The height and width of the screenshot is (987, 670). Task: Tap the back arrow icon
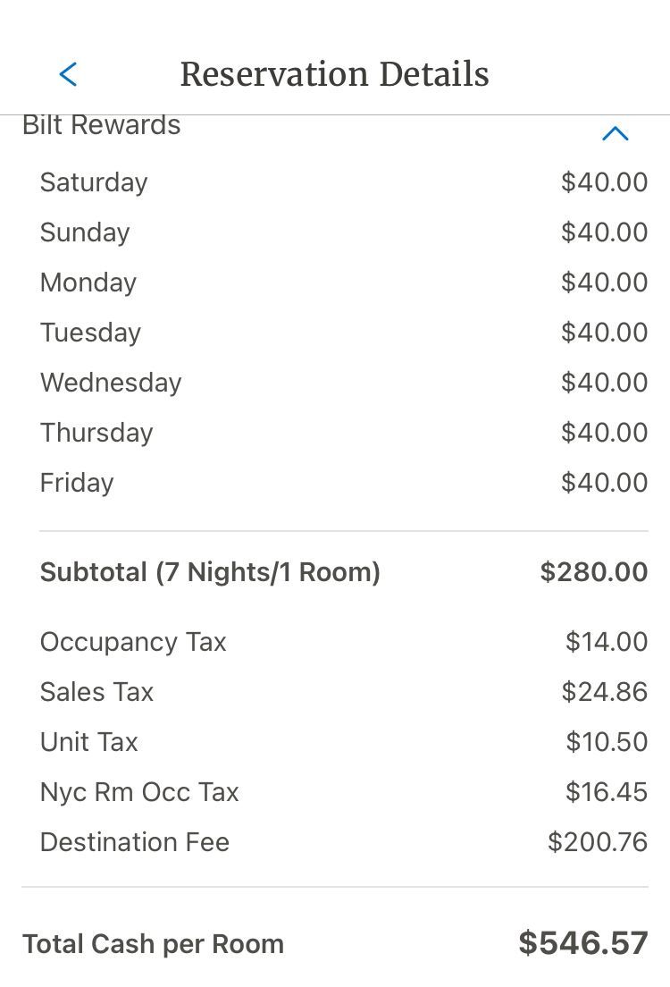(68, 74)
